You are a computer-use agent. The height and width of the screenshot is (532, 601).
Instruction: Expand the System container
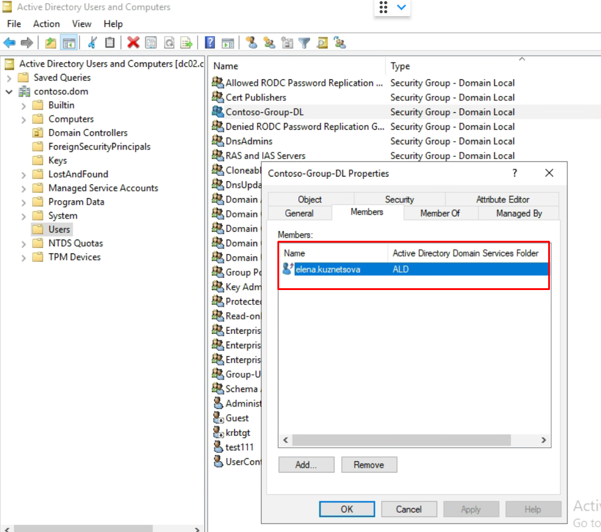(x=24, y=216)
